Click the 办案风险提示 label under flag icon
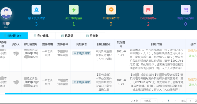Image resolution: width=197 pixels, height=104 pixels. [x=148, y=18]
